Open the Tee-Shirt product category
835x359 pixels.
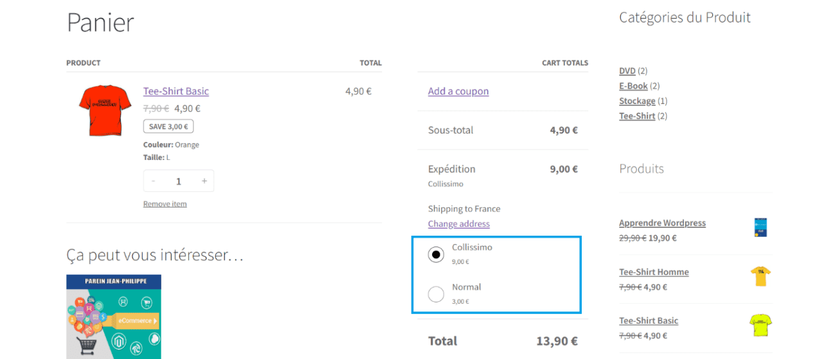(637, 116)
